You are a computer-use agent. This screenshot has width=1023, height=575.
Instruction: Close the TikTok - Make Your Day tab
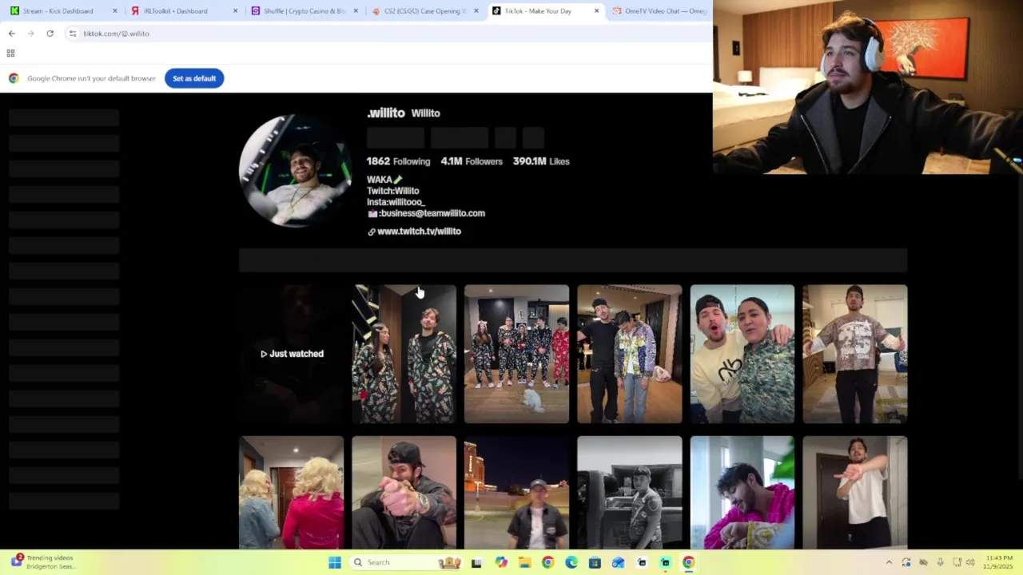pyautogui.click(x=596, y=11)
